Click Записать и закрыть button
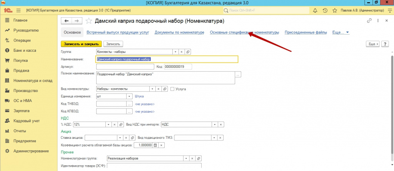This screenshot has height=171, width=394. (81, 44)
